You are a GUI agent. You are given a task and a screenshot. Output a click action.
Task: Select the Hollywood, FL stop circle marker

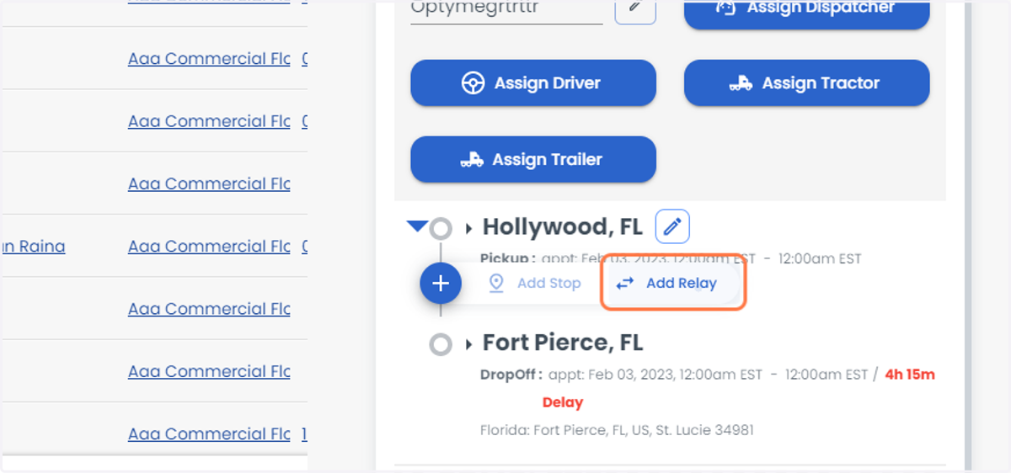point(441,228)
